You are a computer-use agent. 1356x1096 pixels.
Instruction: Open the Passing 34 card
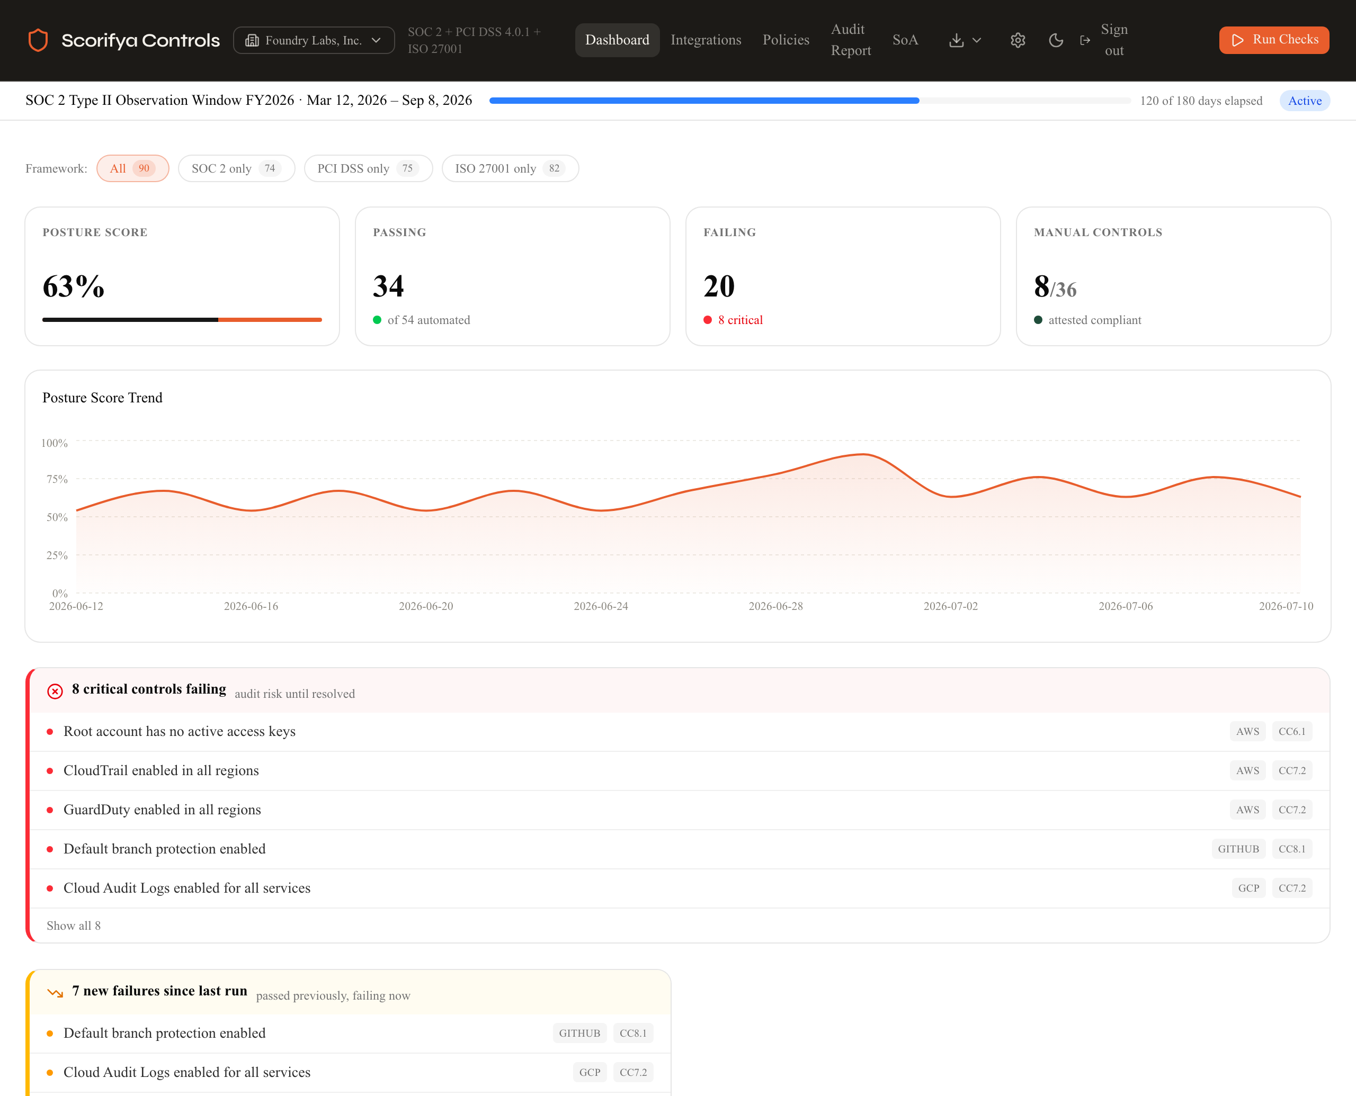click(512, 276)
